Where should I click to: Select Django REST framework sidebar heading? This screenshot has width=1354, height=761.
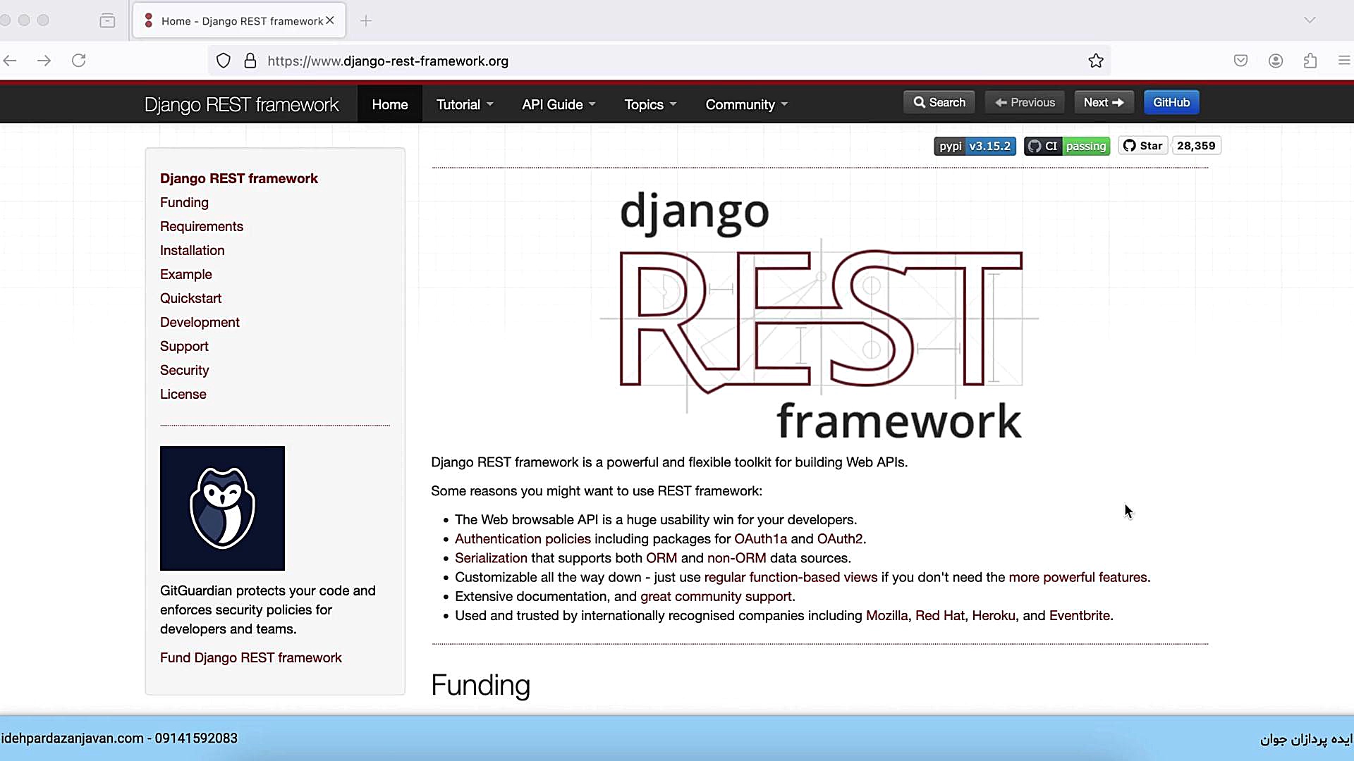click(x=238, y=178)
